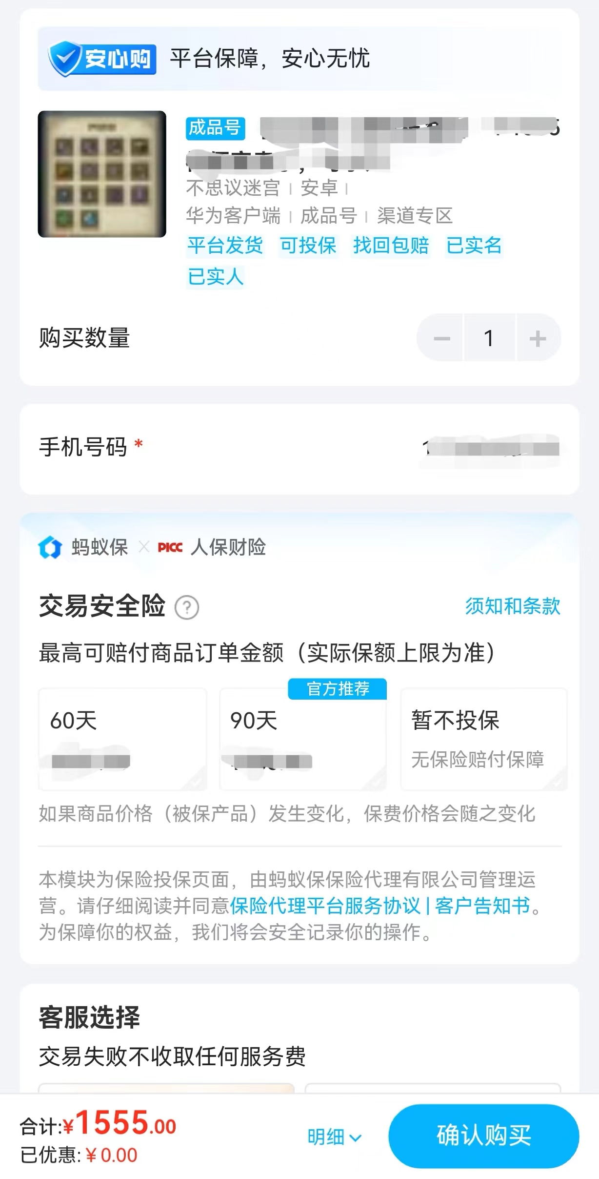Click the 成品号 tag label
Image resolution: width=599 pixels, height=1179 pixels.
pos(215,128)
